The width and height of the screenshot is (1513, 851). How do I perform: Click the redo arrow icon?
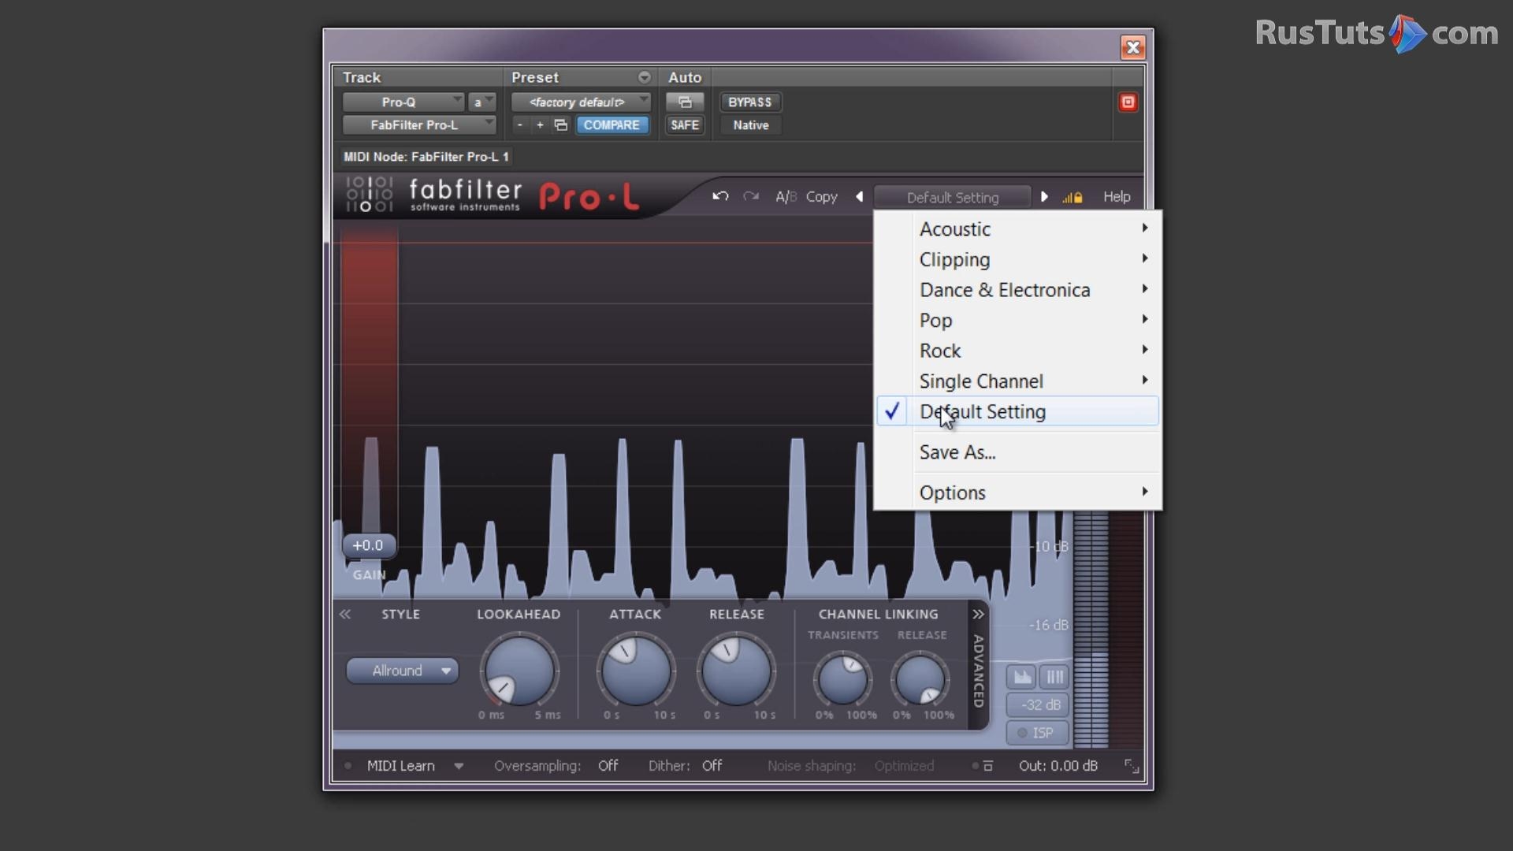(751, 196)
